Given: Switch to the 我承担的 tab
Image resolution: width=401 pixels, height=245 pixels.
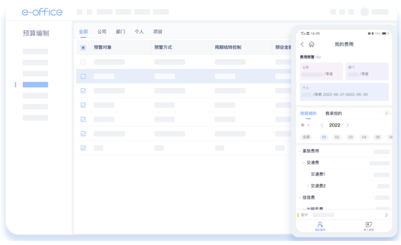Looking at the screenshot, I should point(333,113).
